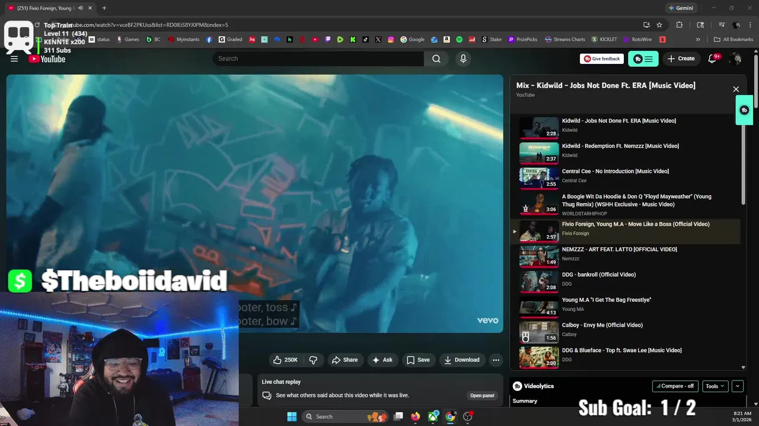
Task: Open the Spotify bookmark icon
Action: tap(460, 40)
